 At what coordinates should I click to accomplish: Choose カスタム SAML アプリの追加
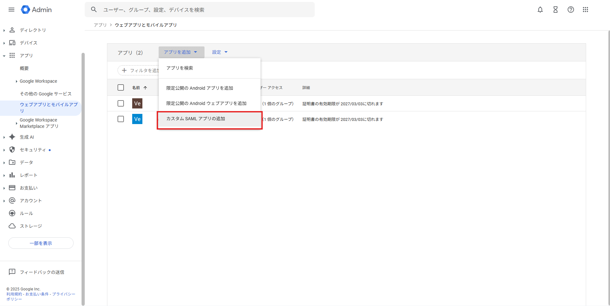point(210,119)
